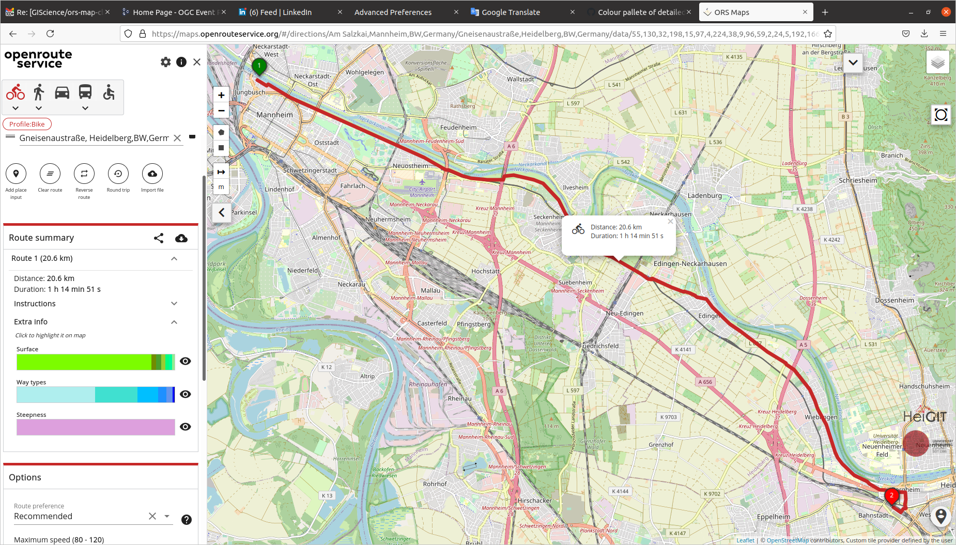
Task: Switch to Google Translate tab
Action: (521, 12)
